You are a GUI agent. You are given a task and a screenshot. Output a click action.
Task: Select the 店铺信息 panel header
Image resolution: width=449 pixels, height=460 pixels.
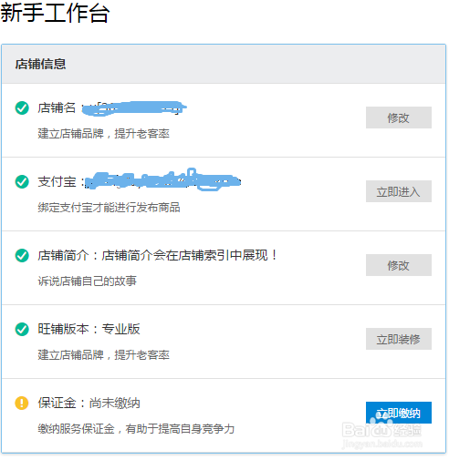pyautogui.click(x=224, y=64)
